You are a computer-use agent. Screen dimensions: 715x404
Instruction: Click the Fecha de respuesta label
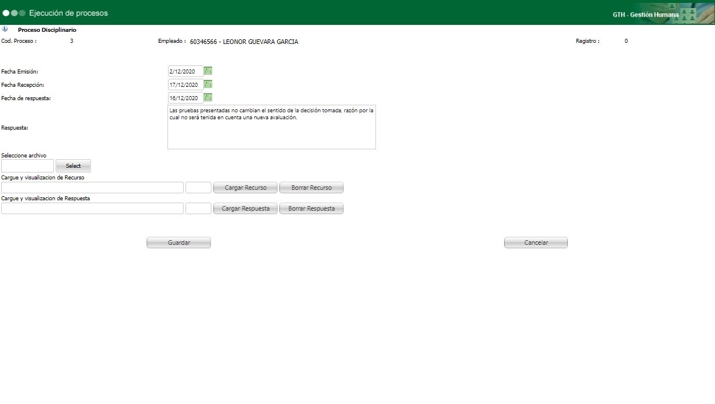point(26,98)
